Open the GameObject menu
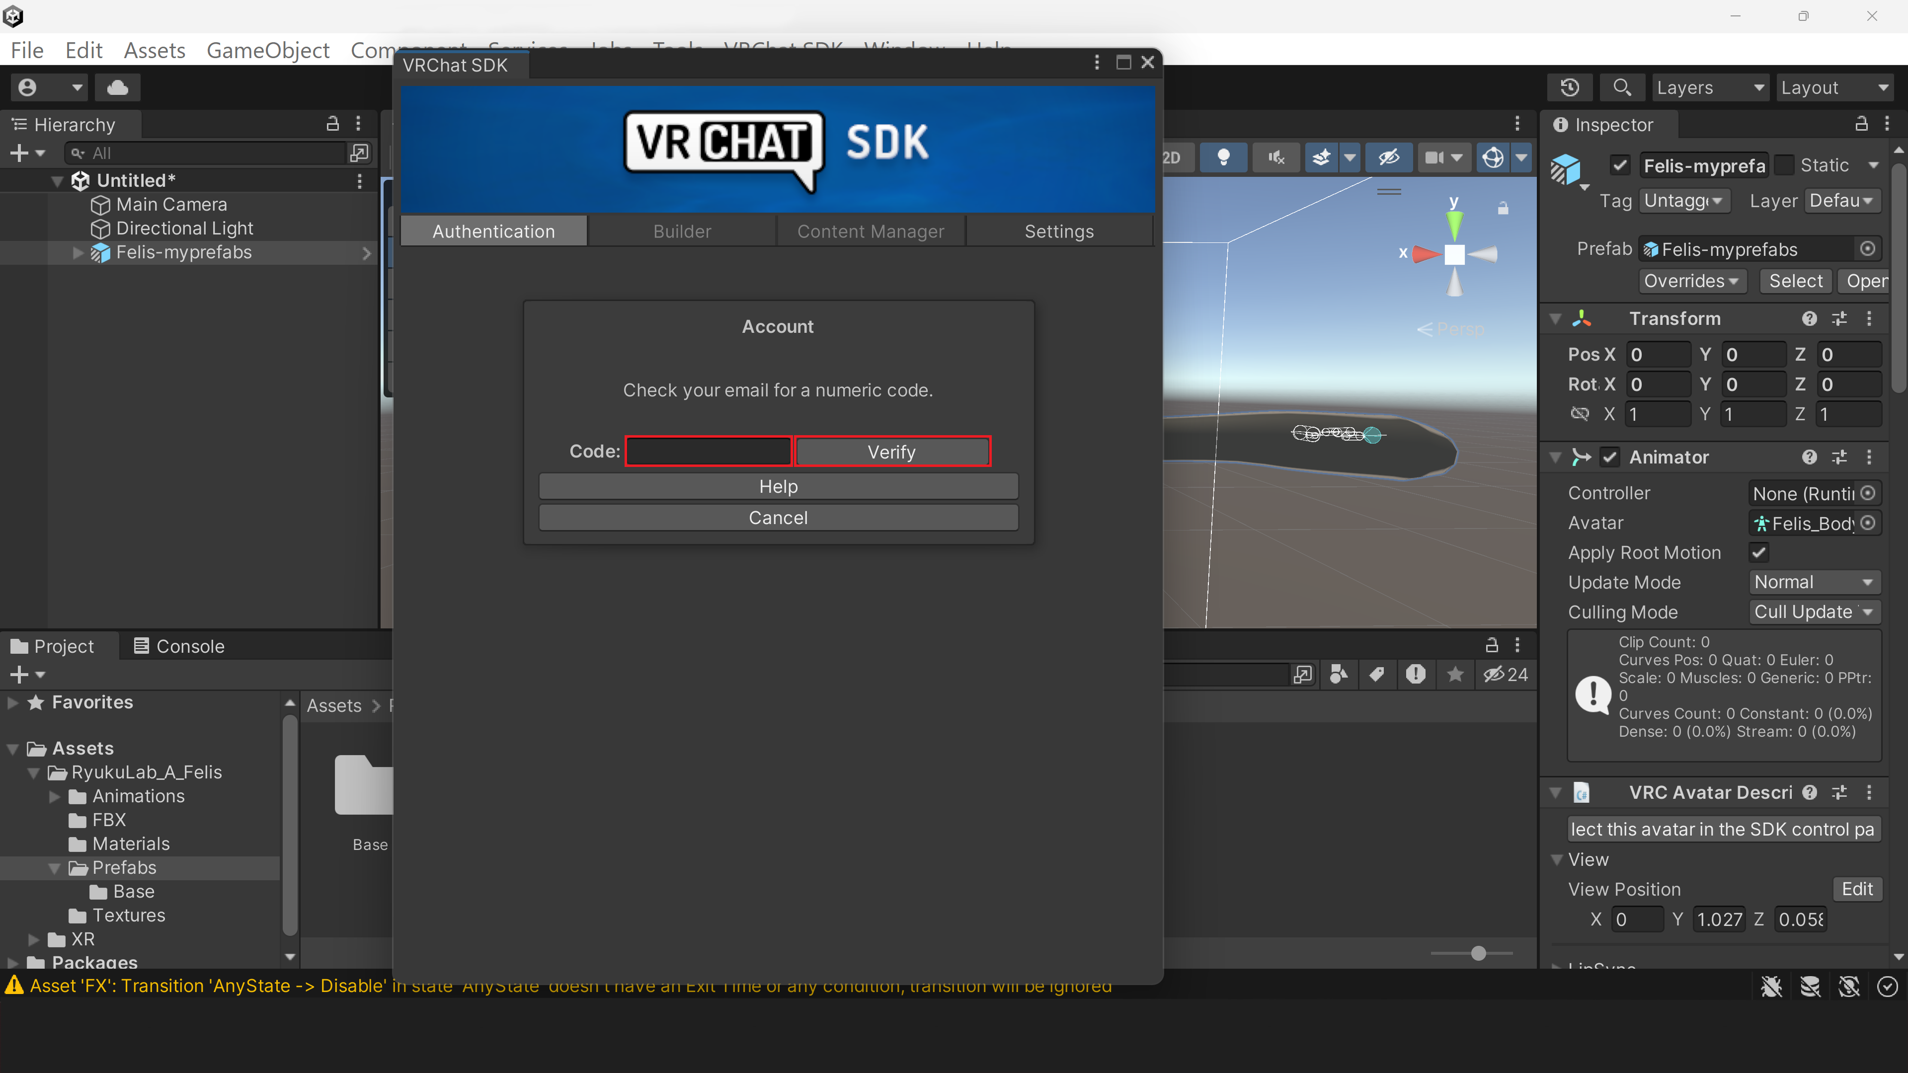The height and width of the screenshot is (1073, 1908). click(267, 50)
